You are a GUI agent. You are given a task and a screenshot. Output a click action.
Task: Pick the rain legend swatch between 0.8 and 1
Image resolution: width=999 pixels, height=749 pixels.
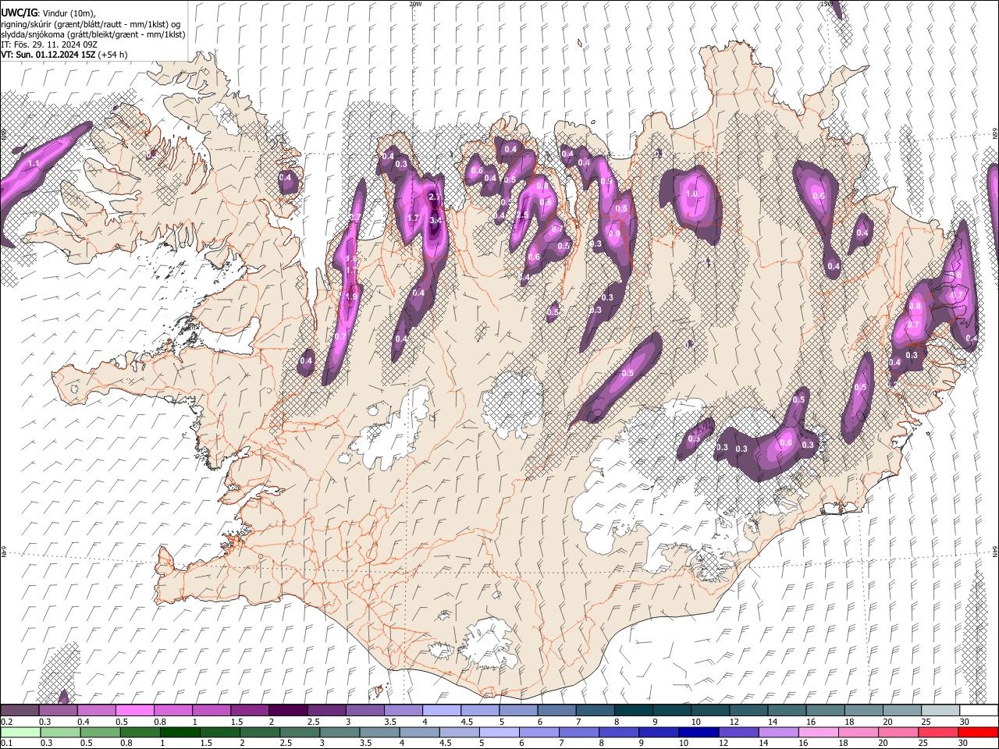[141, 732]
